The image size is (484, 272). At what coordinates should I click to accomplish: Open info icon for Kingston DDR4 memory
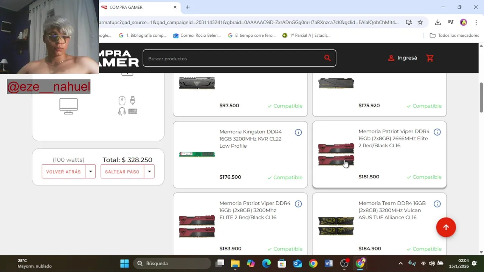click(298, 132)
